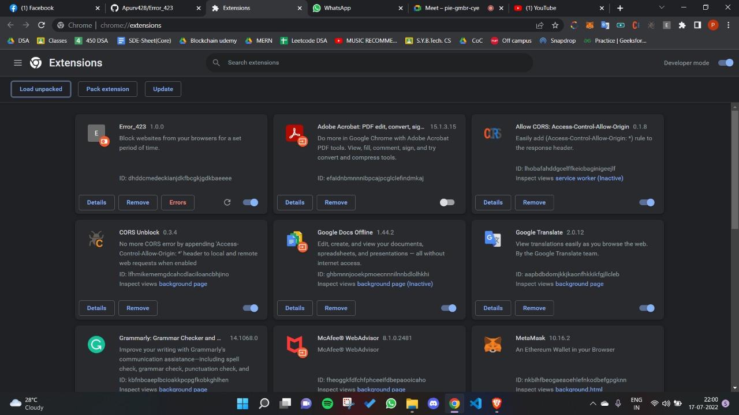Open Spotify from the taskbar

pyautogui.click(x=327, y=403)
